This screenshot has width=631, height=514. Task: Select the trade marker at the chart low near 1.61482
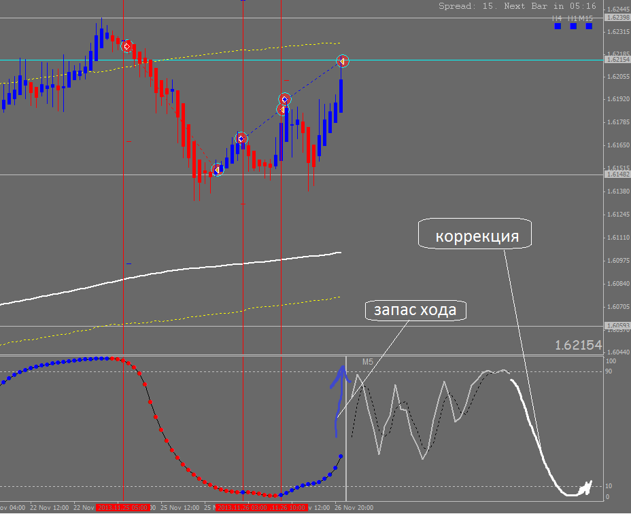[x=217, y=170]
